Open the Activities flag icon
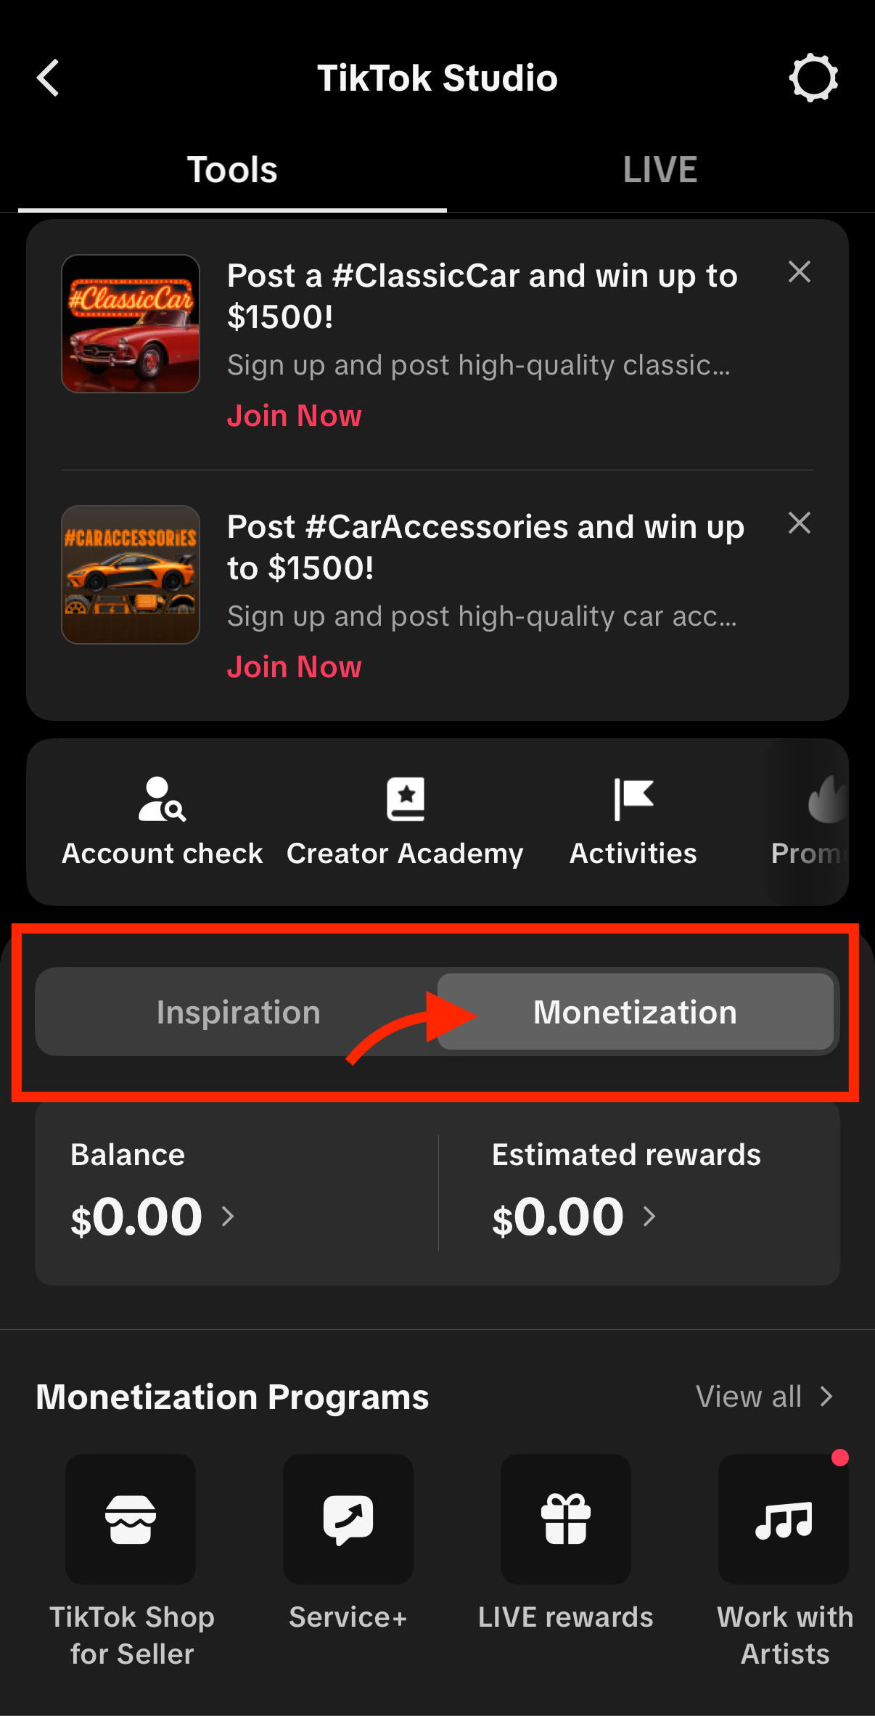This screenshot has height=1716, width=875. pos(633,800)
